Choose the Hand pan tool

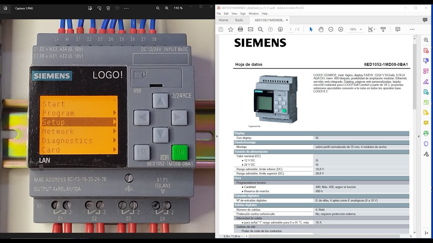pos(321,29)
